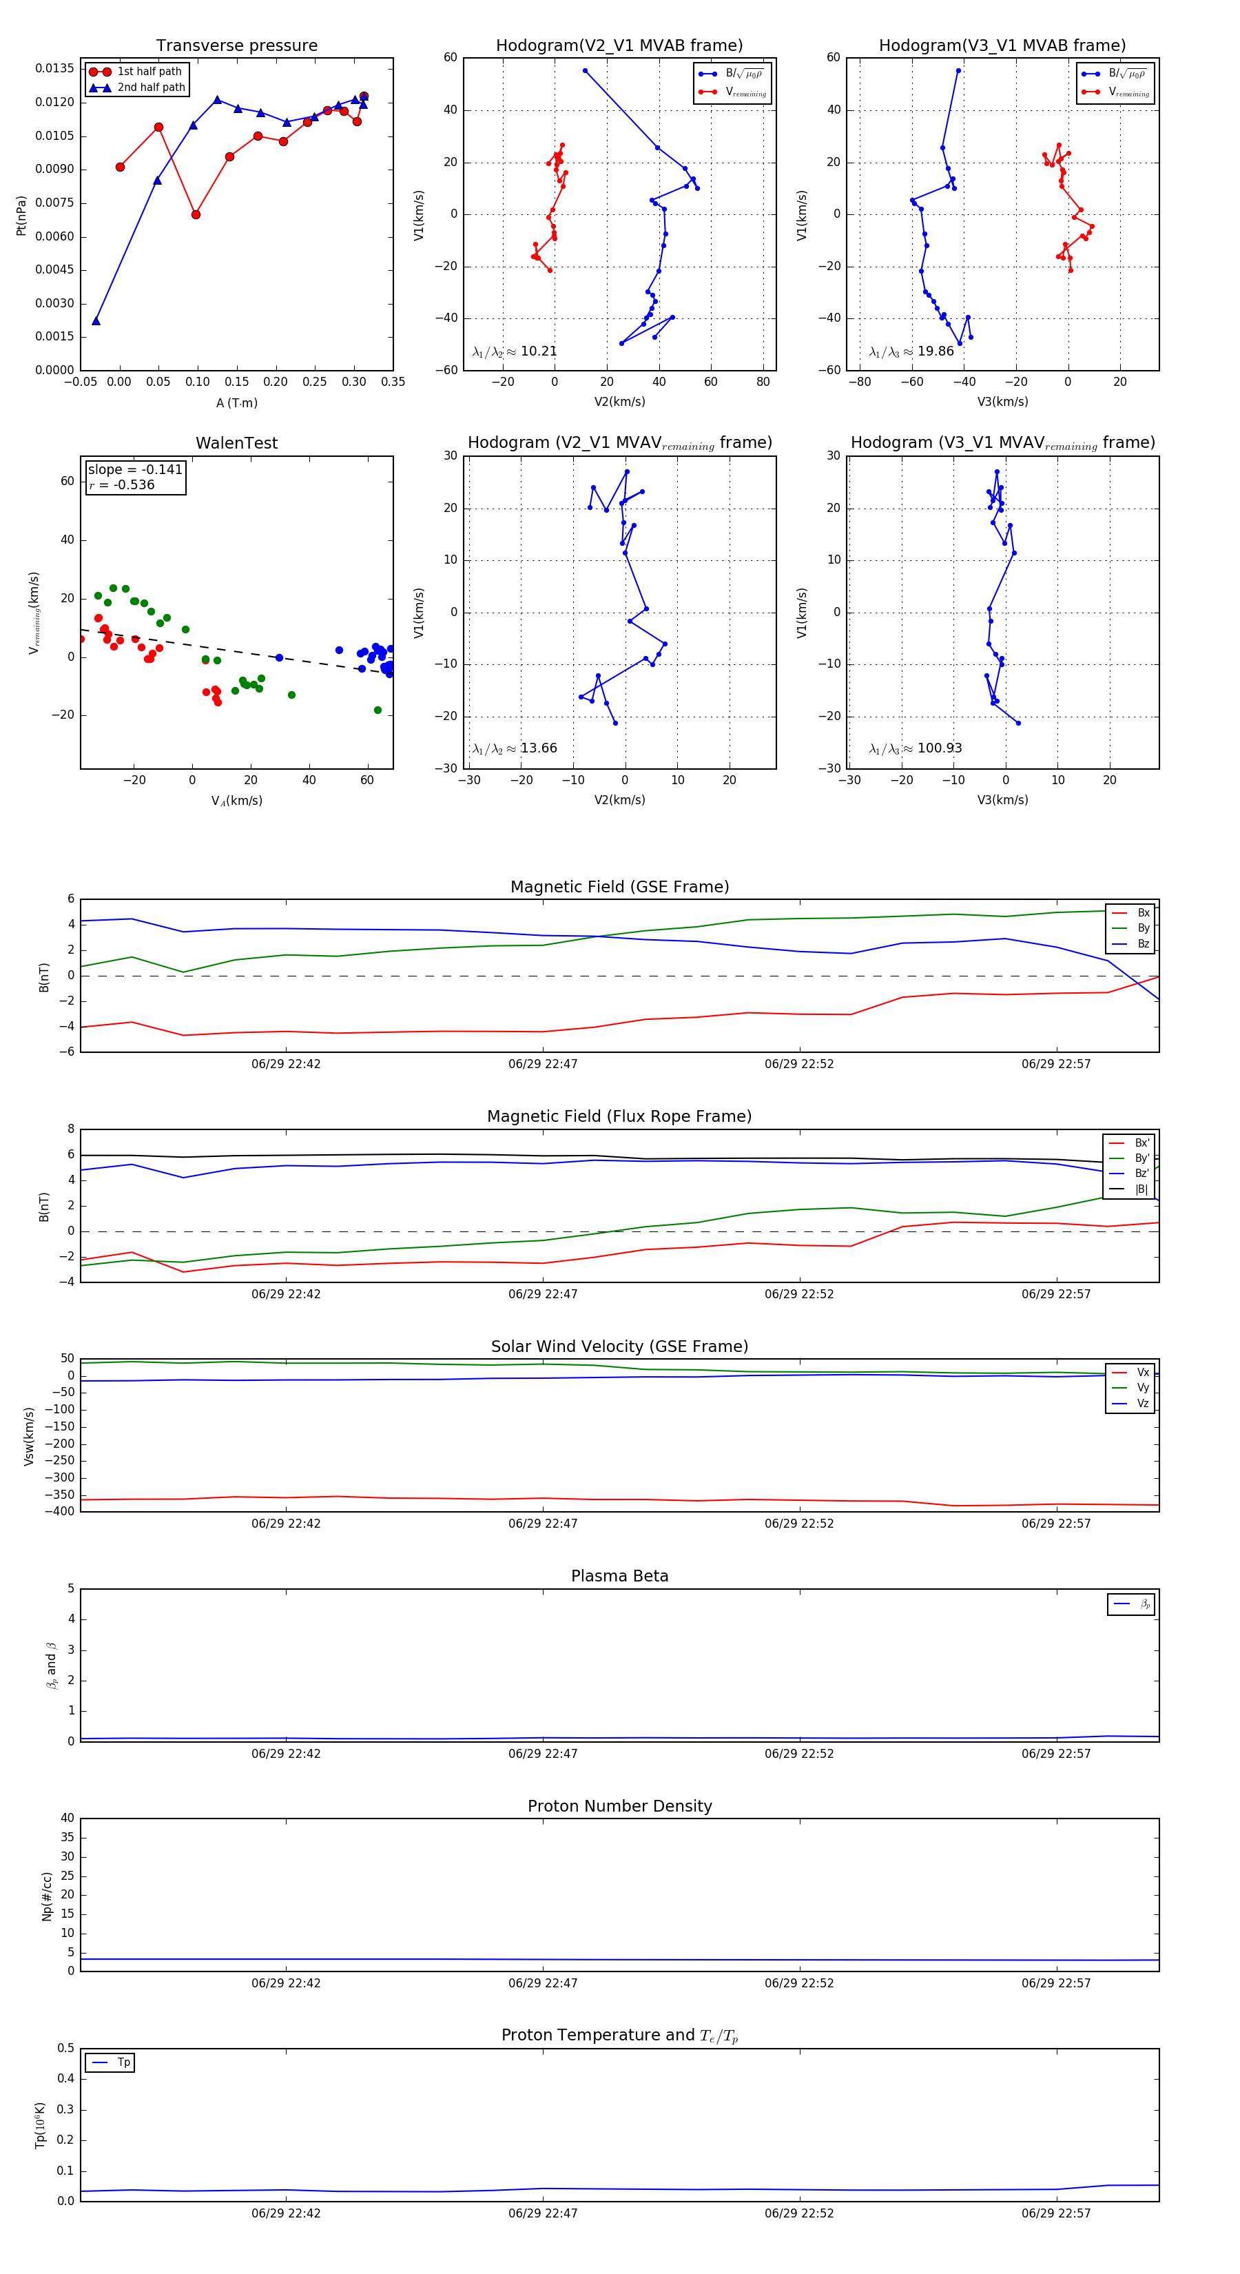Click the "V_remaining(km/s)" y-axis label in WalenTest
This screenshot has width=1240, height=2274.
pyautogui.click(x=34, y=613)
